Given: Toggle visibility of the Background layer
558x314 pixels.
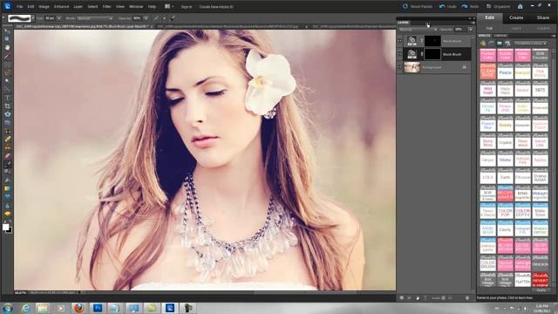Looking at the screenshot, I should [400, 67].
